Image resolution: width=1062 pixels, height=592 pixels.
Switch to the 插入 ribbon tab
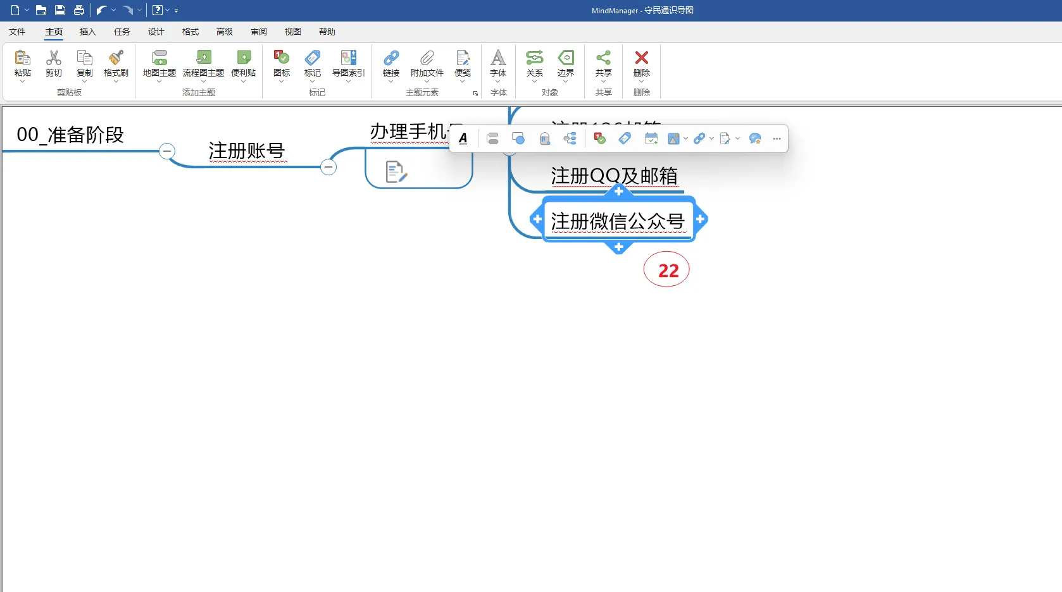click(x=88, y=32)
